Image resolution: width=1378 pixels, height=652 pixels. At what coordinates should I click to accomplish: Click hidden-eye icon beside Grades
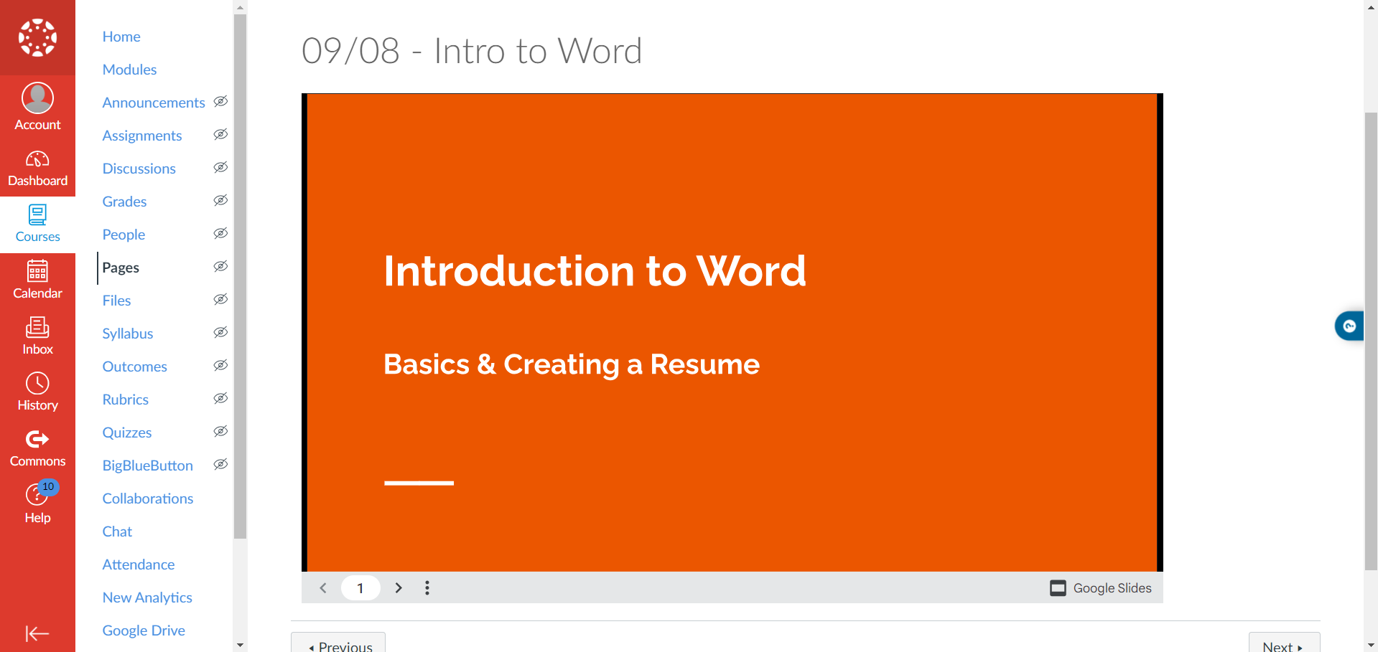click(x=220, y=200)
